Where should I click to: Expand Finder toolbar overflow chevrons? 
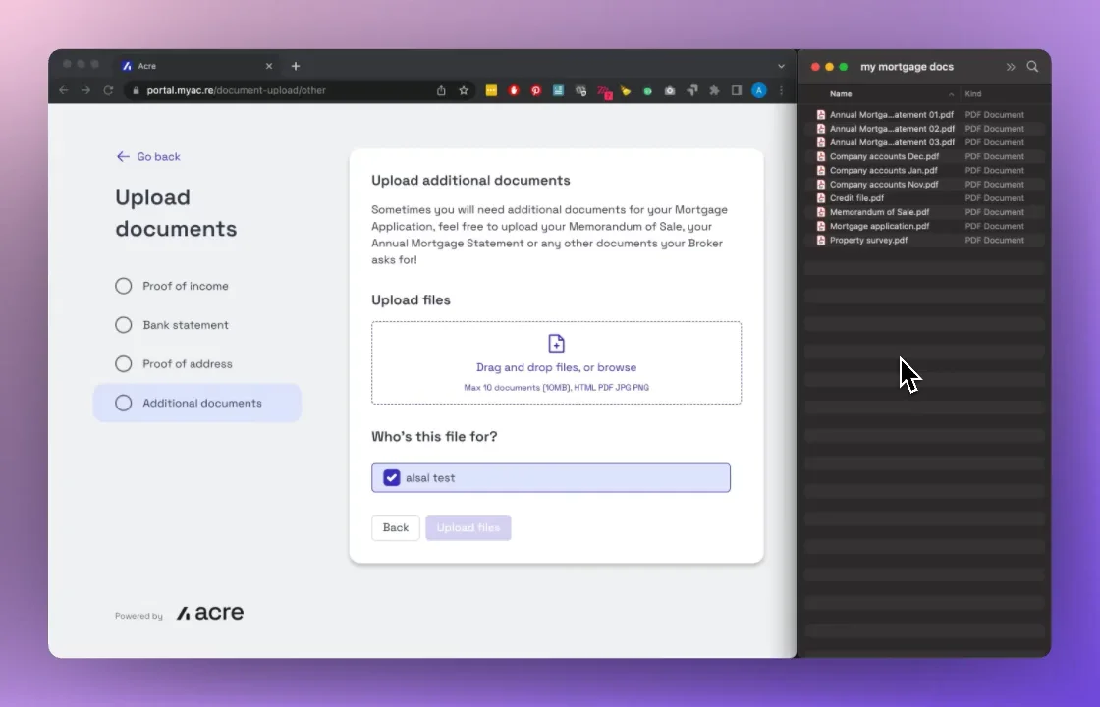[1011, 67]
